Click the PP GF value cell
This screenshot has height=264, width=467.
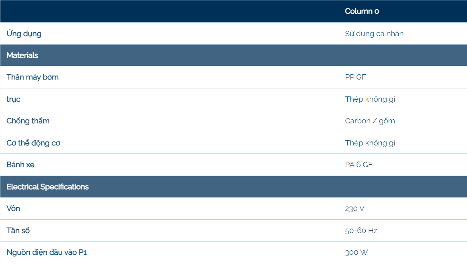pos(355,77)
